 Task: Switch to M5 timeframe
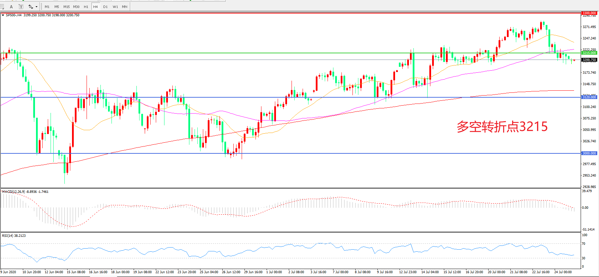57,7
